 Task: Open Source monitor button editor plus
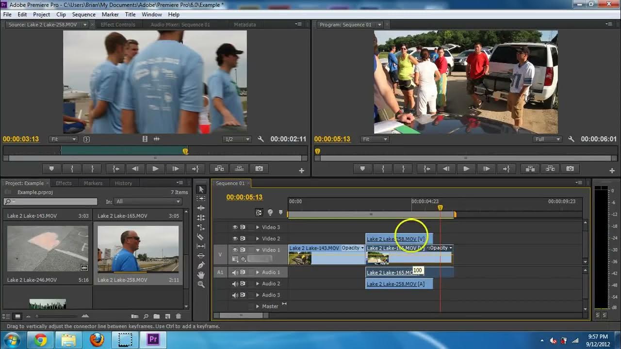point(301,171)
